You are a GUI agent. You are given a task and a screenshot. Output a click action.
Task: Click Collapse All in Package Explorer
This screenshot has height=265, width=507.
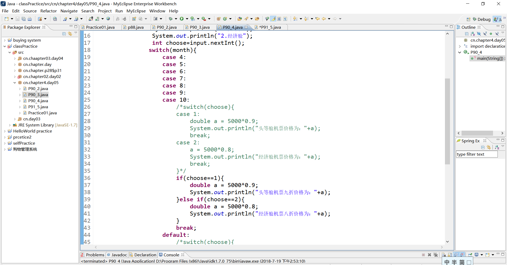(x=64, y=34)
